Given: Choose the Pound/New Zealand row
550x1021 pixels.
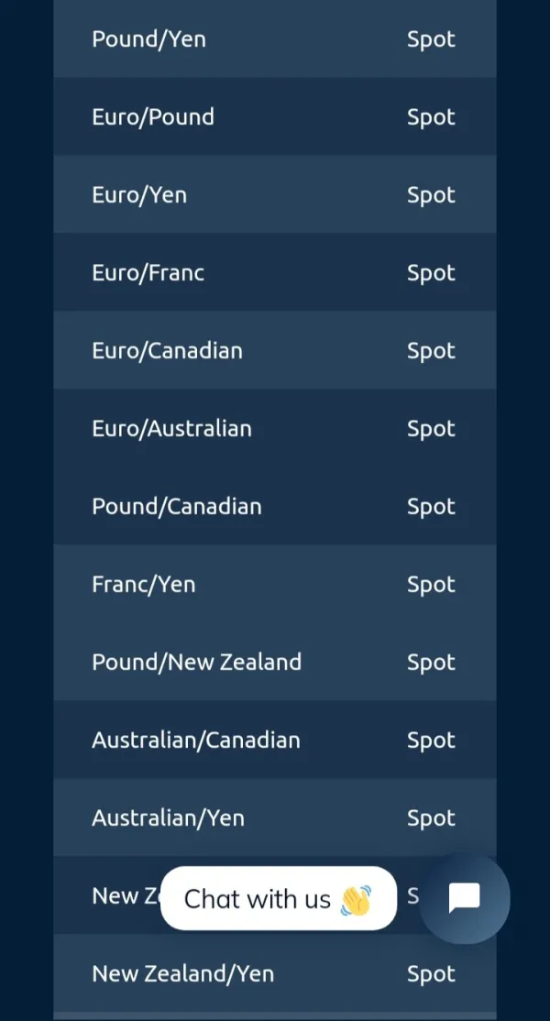Looking at the screenshot, I should [196, 663].
